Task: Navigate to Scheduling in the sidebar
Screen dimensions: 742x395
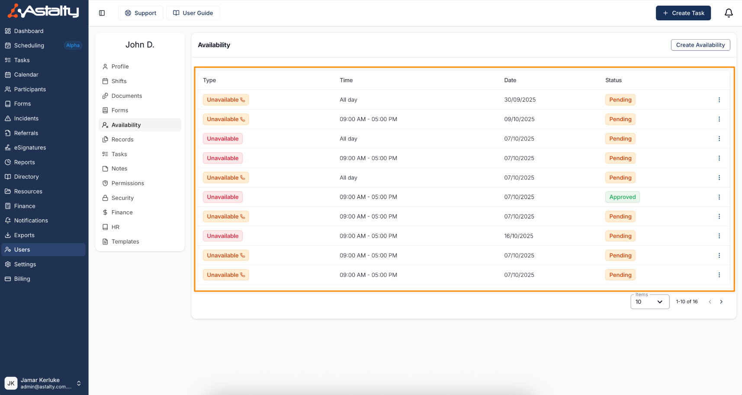Action: pyautogui.click(x=29, y=45)
